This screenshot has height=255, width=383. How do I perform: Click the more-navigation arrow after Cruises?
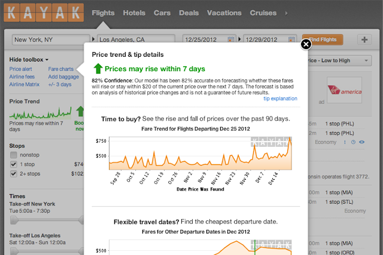coord(286,13)
